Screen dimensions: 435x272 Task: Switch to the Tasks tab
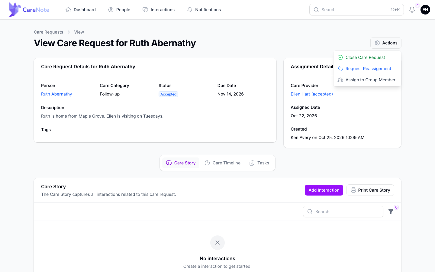click(x=259, y=163)
